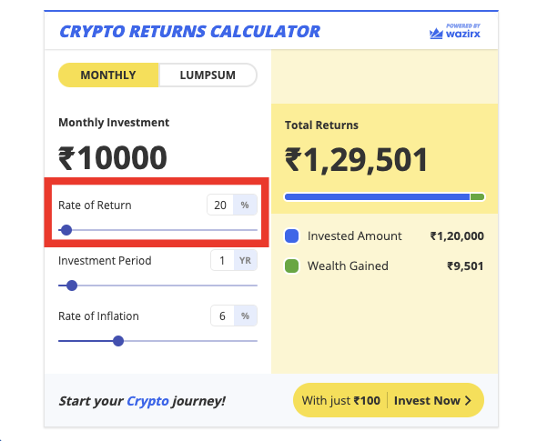The image size is (537, 441).
Task: Click the YR unit beside Investment Period
Action: point(245,260)
